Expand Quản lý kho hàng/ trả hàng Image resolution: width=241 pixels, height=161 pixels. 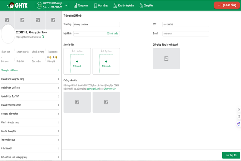coord(30,79)
